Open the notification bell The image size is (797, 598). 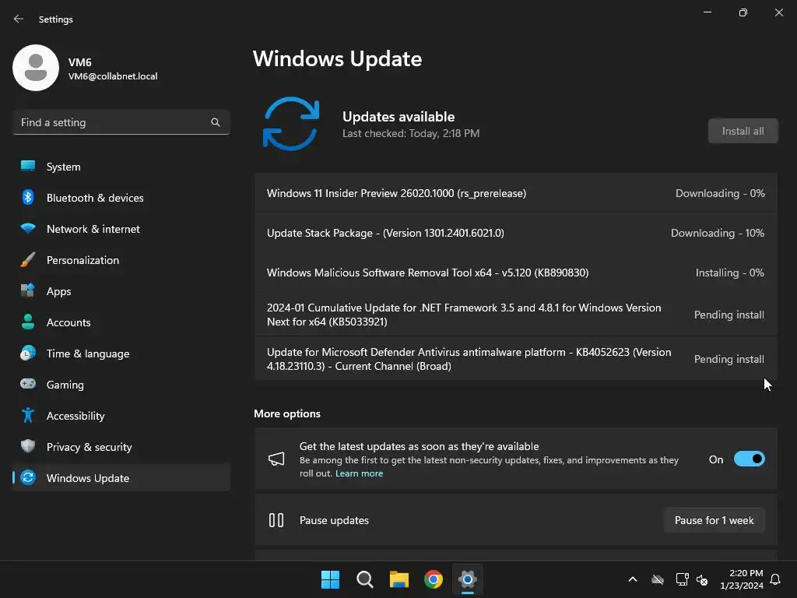tap(775, 579)
